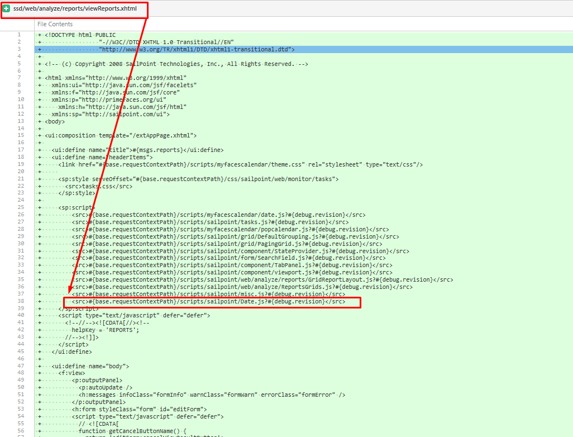Screen dimensions: 573x437
Task: Click the File Contents column header
Action: pos(55,24)
